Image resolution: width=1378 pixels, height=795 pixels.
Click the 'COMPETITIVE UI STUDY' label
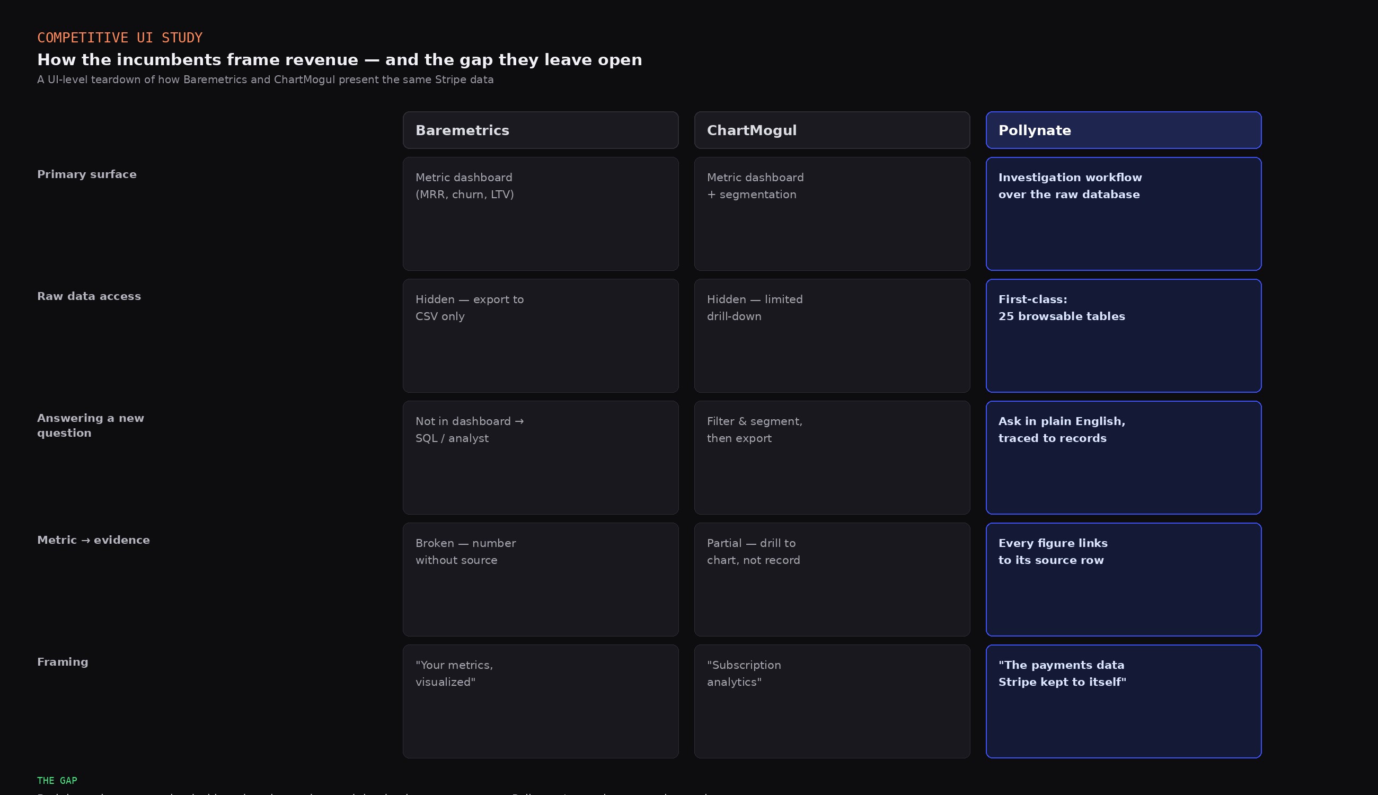click(x=120, y=38)
